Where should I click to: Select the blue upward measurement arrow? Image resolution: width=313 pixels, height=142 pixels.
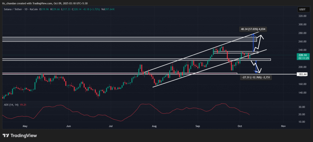(x=253, y=42)
